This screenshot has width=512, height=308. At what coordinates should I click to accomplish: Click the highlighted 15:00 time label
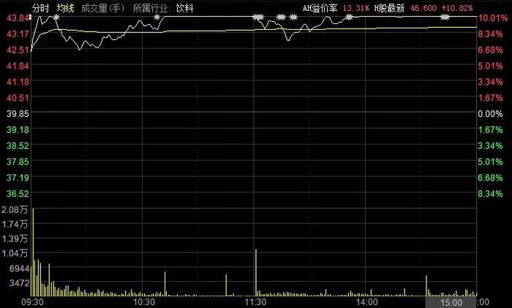[451, 301]
